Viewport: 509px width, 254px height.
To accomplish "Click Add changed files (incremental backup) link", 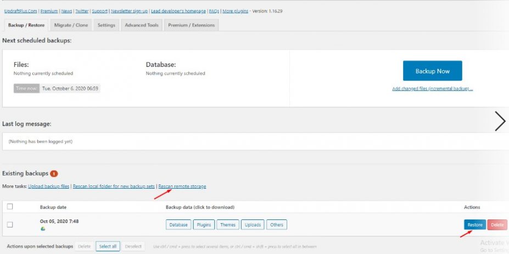I will (432, 88).
